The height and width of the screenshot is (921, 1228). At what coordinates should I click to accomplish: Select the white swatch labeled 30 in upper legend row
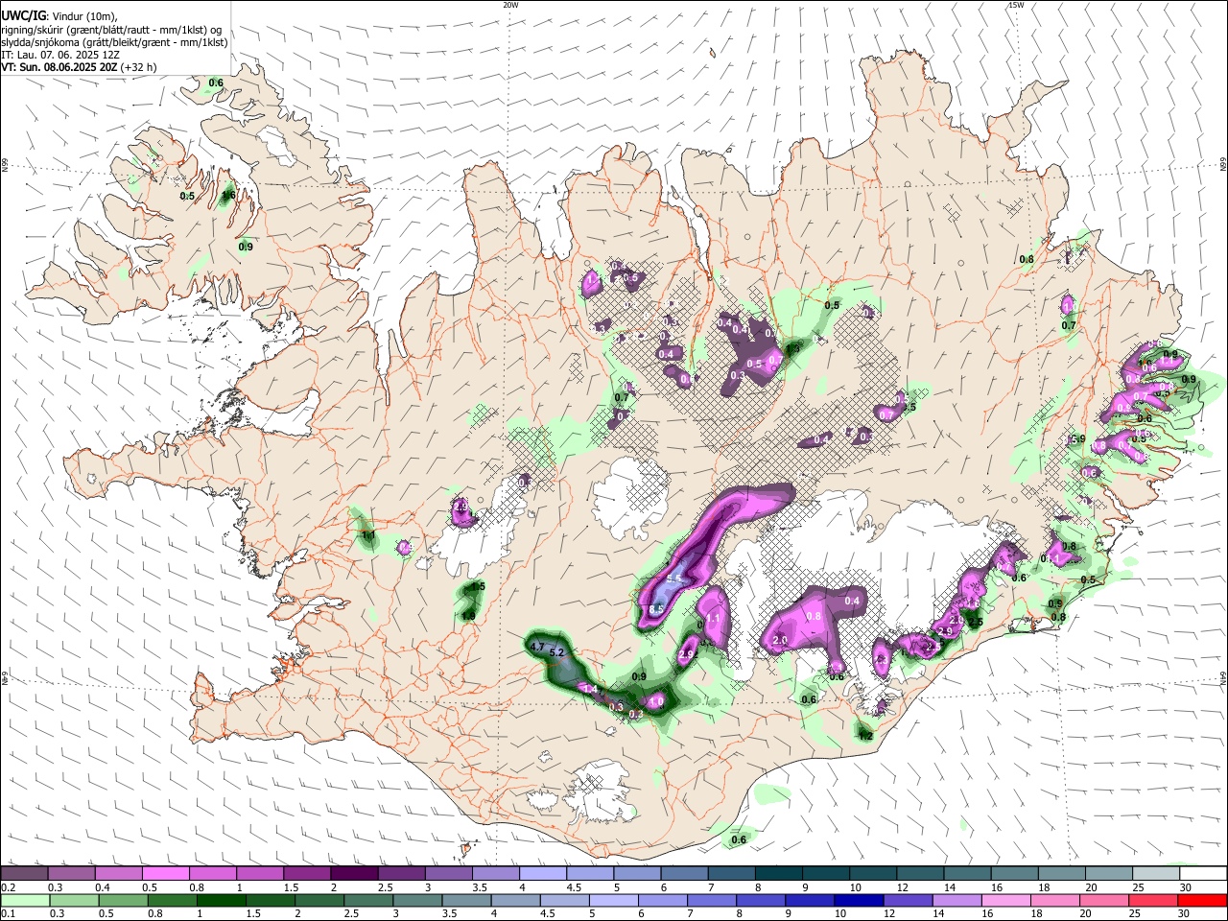[1203, 874]
